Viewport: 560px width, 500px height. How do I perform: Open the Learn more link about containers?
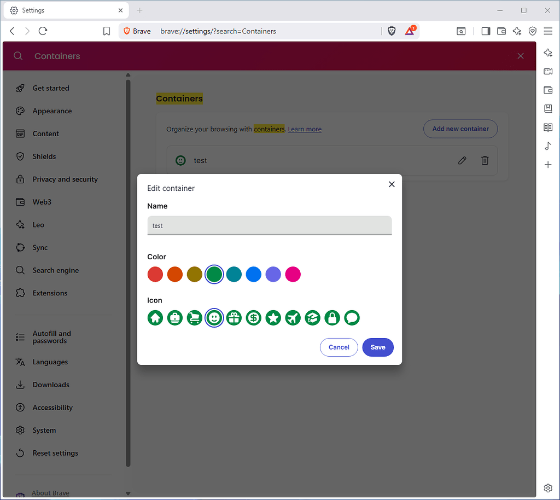(305, 129)
